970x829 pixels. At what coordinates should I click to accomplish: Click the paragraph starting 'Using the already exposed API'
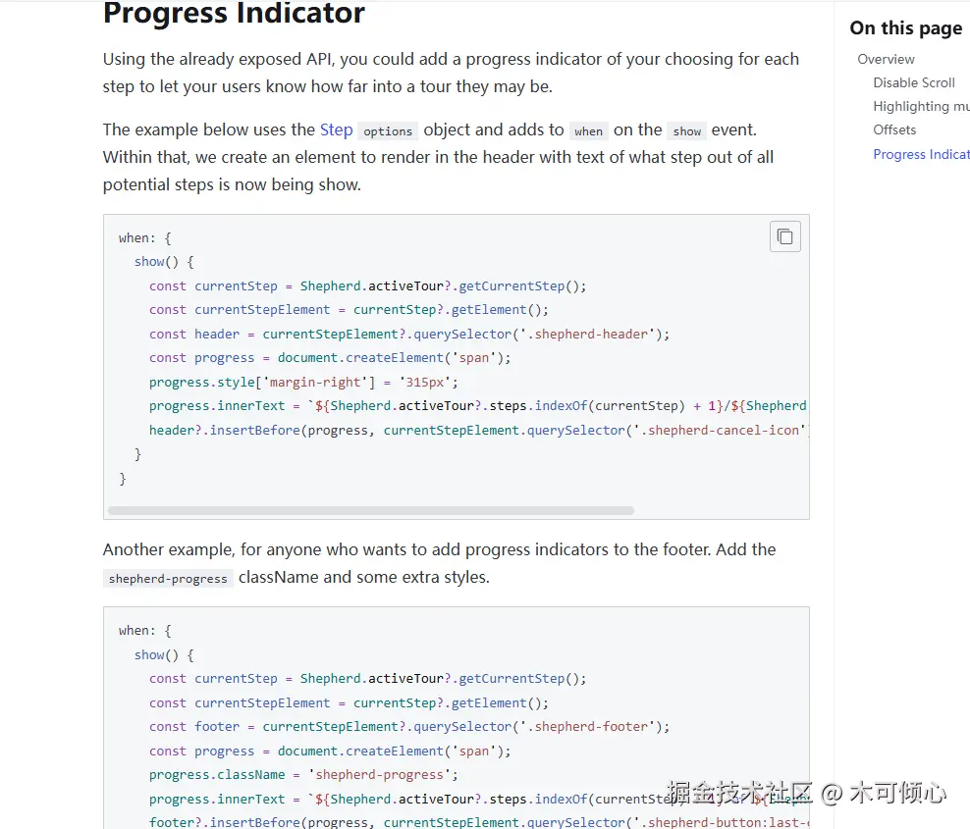(x=451, y=73)
